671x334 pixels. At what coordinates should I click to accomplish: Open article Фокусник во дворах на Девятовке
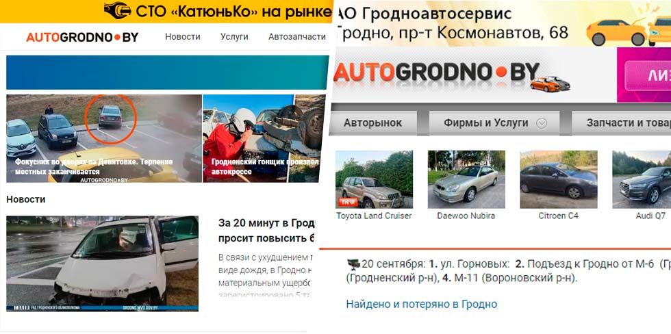coord(94,167)
